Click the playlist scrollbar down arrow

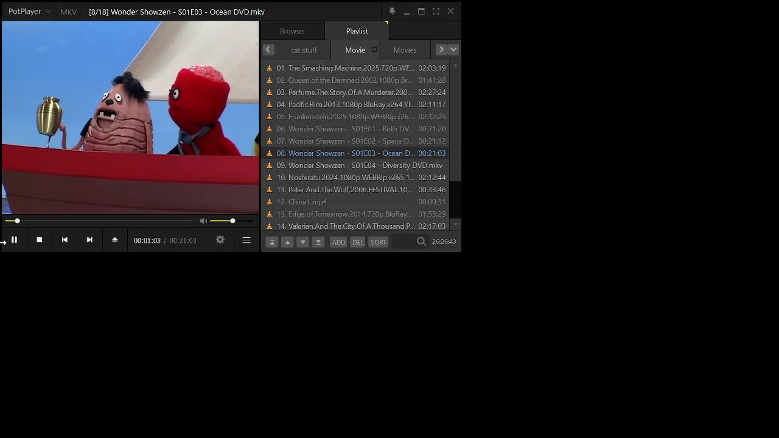[455, 226]
